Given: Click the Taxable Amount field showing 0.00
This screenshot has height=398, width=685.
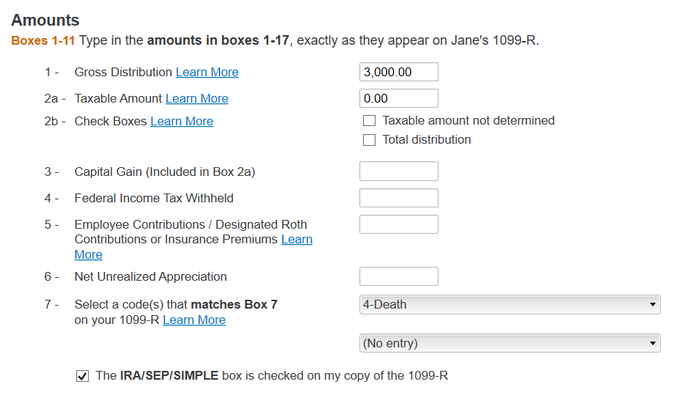Looking at the screenshot, I should click(x=398, y=98).
